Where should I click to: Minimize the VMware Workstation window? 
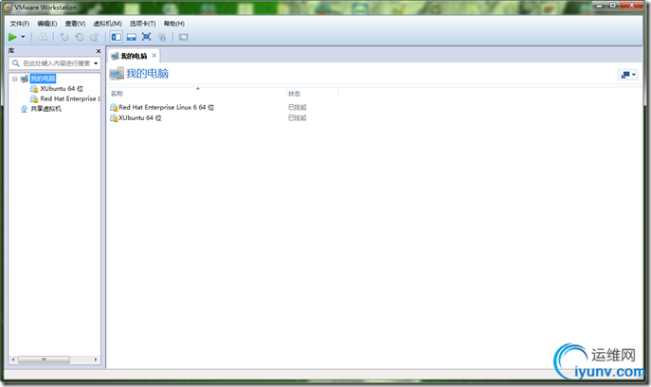599,6
